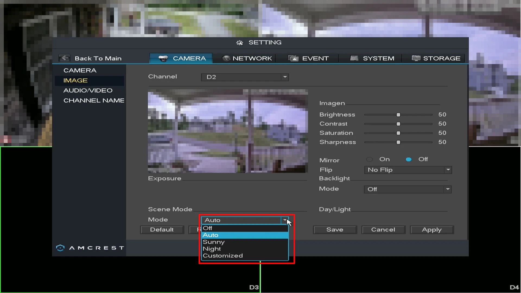Enable Mirror with the On radio
The image size is (521, 293).
pos(370,160)
